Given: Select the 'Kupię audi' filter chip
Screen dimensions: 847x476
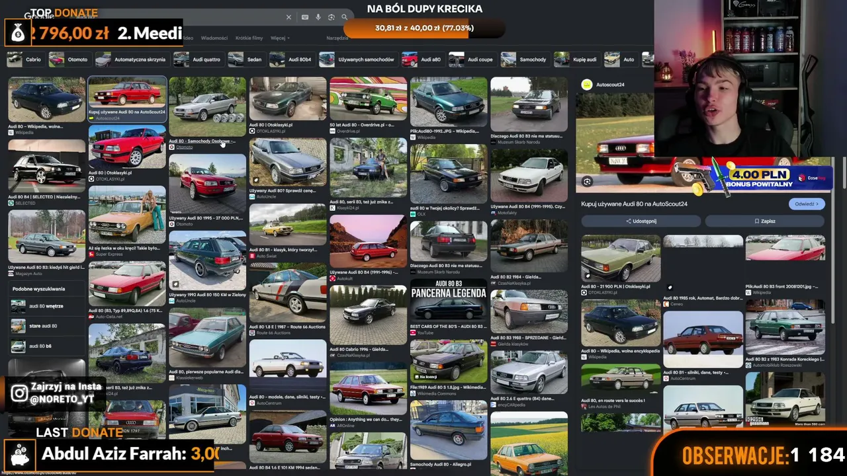Looking at the screenshot, I should click(576, 59).
